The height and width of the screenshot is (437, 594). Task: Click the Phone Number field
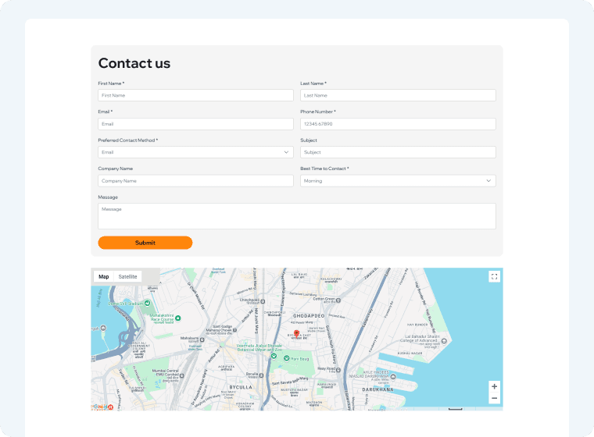coord(398,124)
